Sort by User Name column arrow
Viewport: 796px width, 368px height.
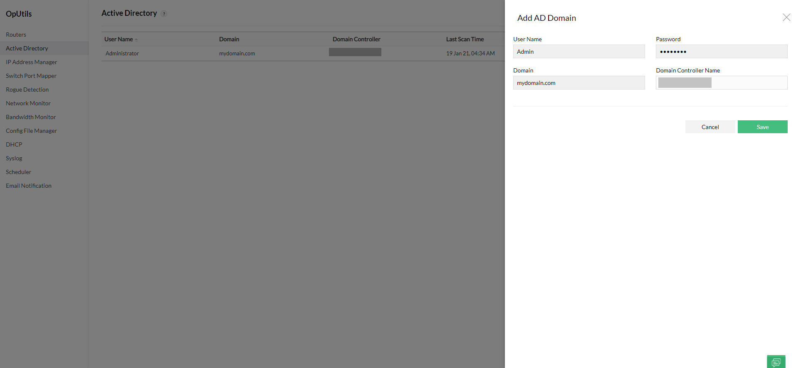point(136,40)
